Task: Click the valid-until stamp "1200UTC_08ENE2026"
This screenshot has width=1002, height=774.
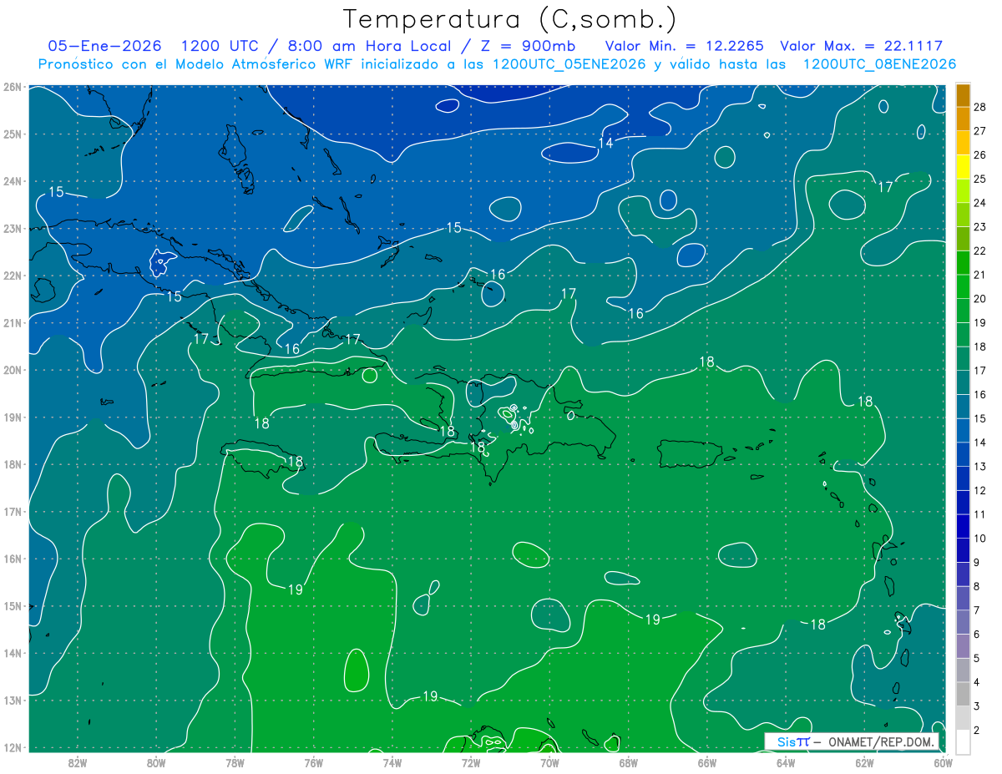Action: (x=879, y=64)
